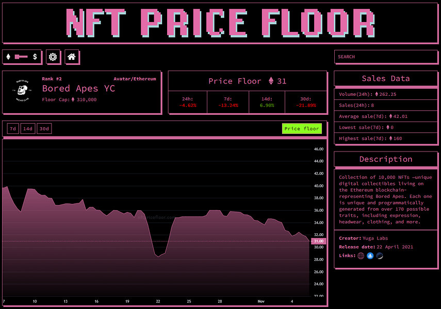The height and width of the screenshot is (309, 441).
Task: Go to home via the house icon
Action: coord(72,57)
